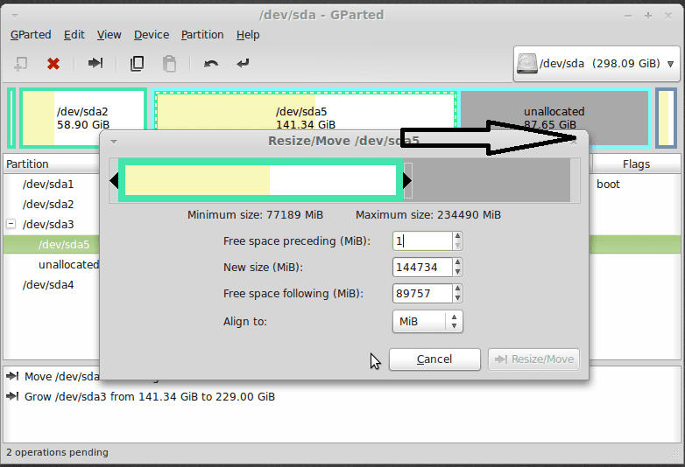This screenshot has width=685, height=467.
Task: Open the GParted window menu triangle
Action: point(14,16)
